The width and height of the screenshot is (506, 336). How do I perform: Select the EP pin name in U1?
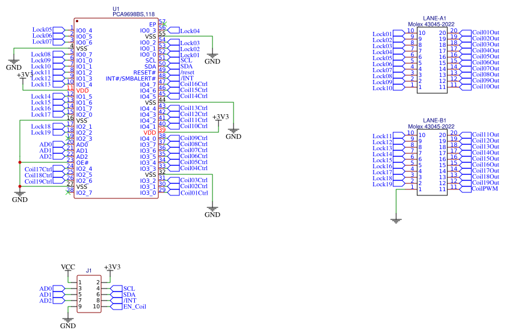pos(153,25)
